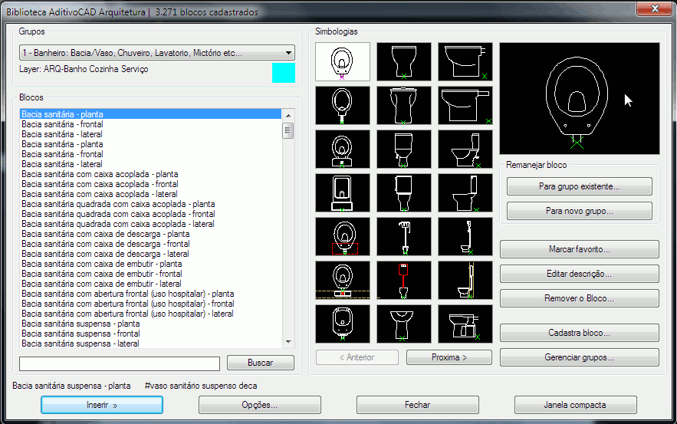This screenshot has height=424, width=677.
Task: Click the cyan layer color swatch
Action: tap(283, 73)
